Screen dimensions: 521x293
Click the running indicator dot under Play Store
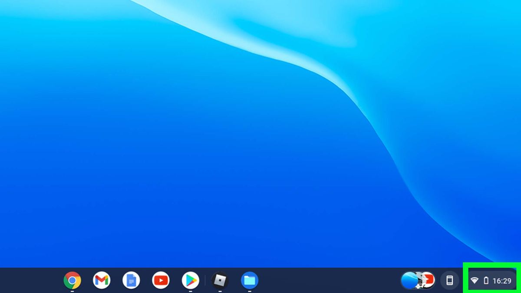tap(190, 290)
